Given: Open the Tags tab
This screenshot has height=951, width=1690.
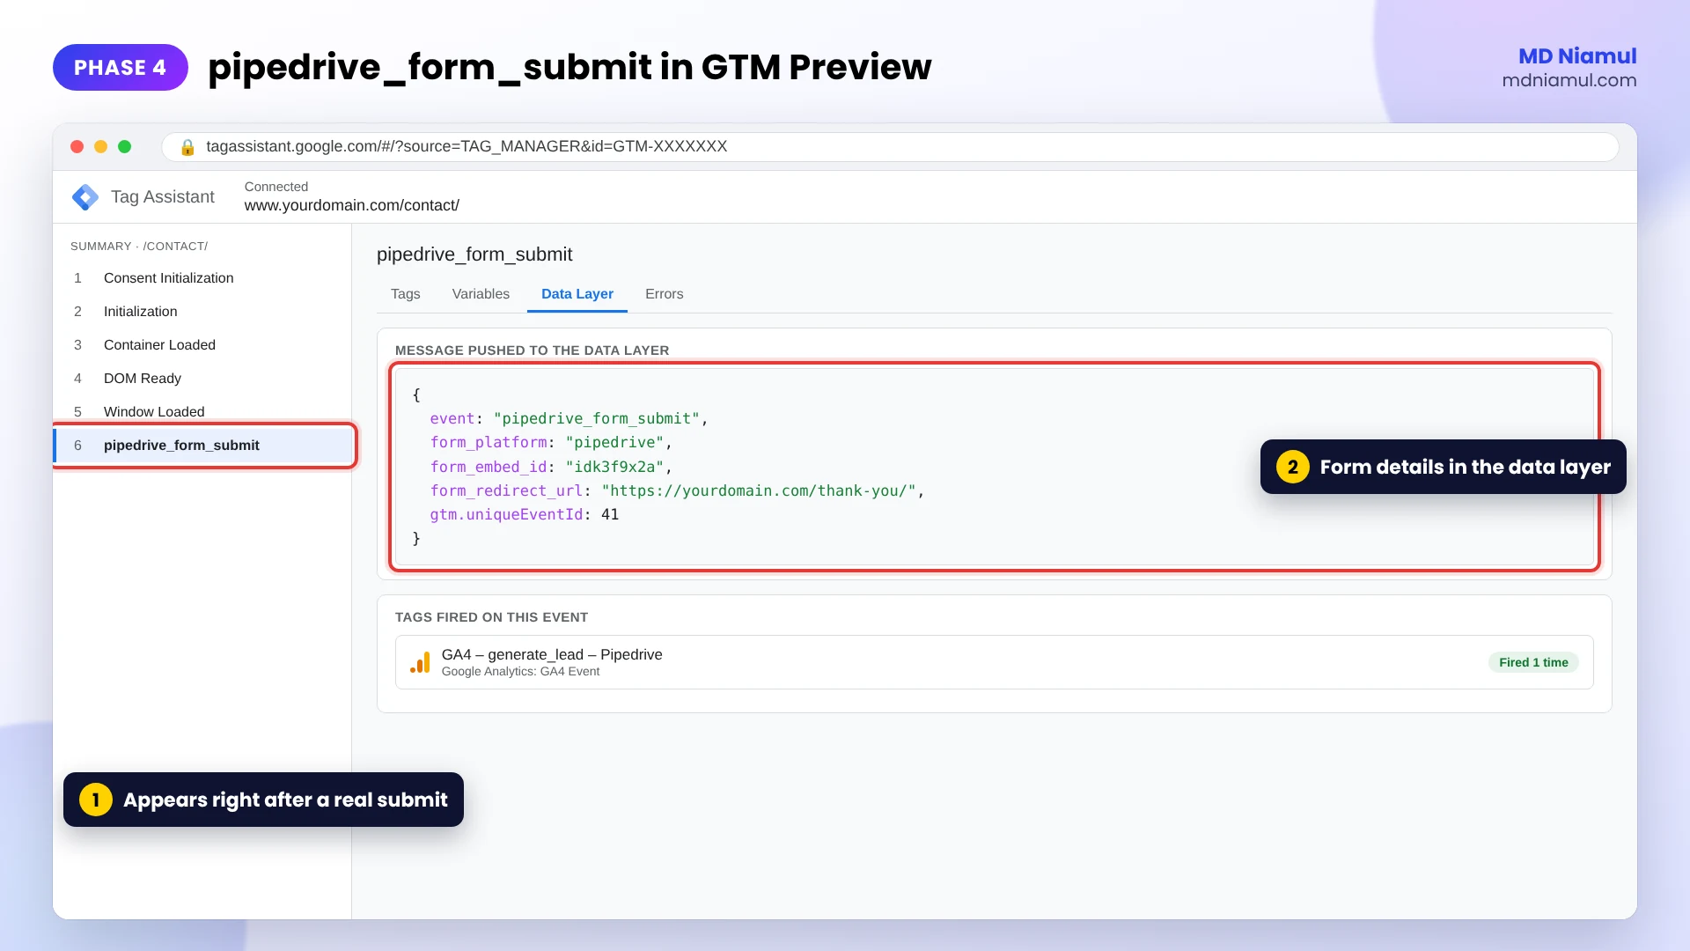Looking at the screenshot, I should point(406,294).
